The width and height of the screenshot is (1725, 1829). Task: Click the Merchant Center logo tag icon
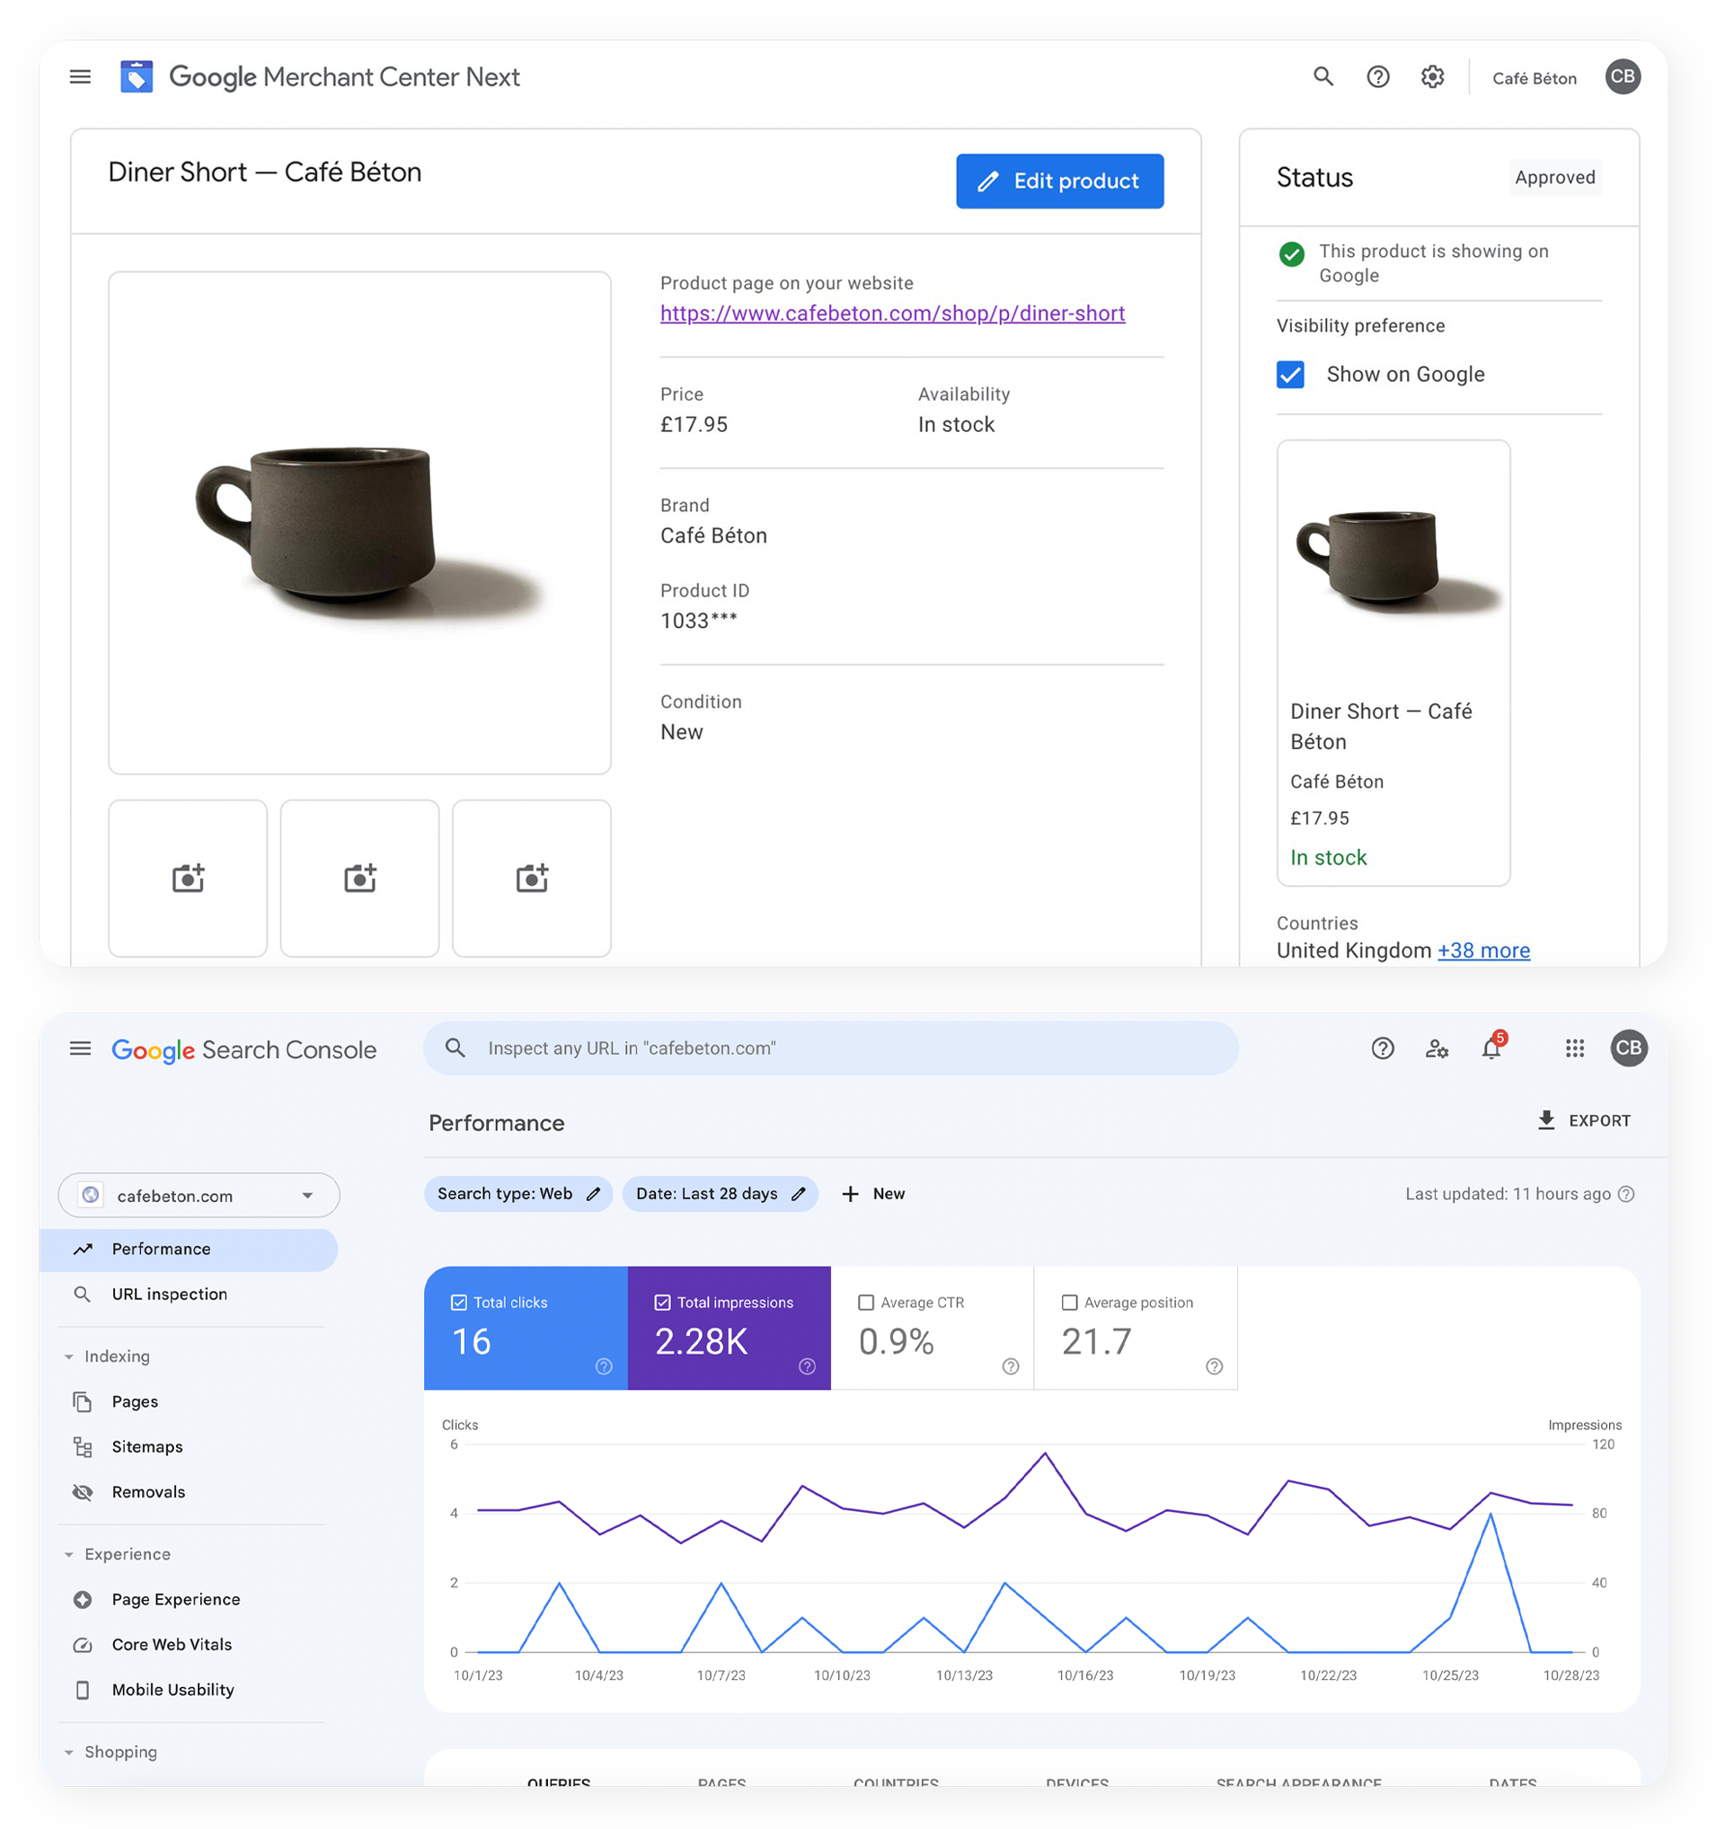click(x=137, y=76)
